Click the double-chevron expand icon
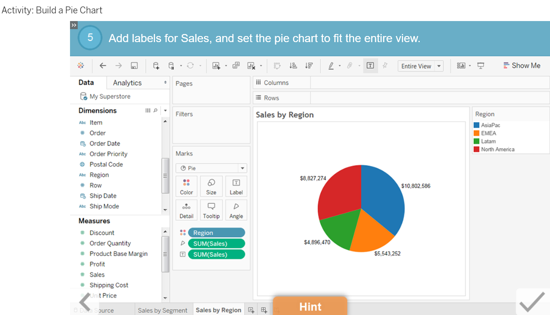The image size is (550, 315). pos(74,25)
